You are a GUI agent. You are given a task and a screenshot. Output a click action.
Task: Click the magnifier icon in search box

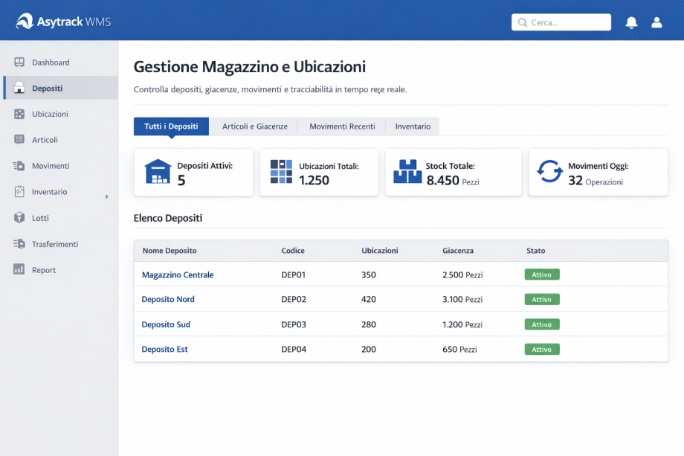coord(522,23)
